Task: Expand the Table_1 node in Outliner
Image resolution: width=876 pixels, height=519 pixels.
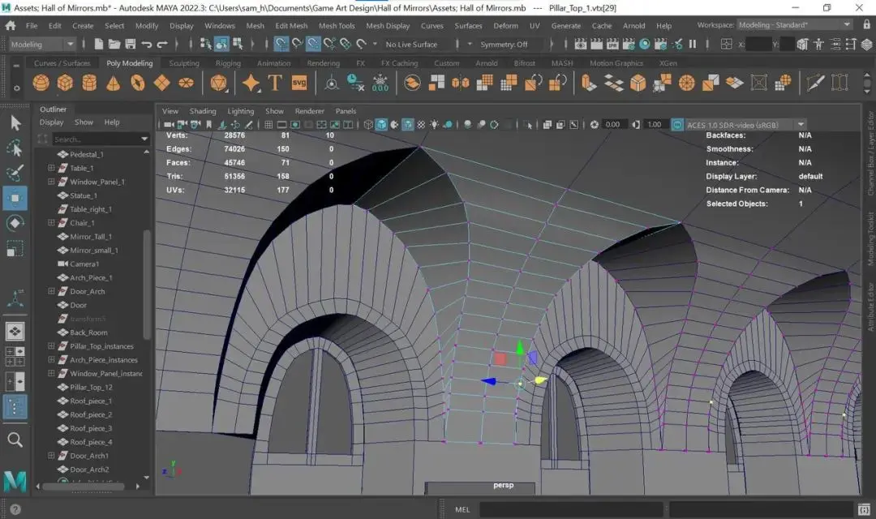Action: coord(51,168)
